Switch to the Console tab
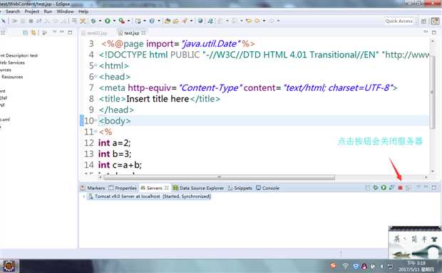The height and width of the screenshot is (273, 442). (x=267, y=188)
